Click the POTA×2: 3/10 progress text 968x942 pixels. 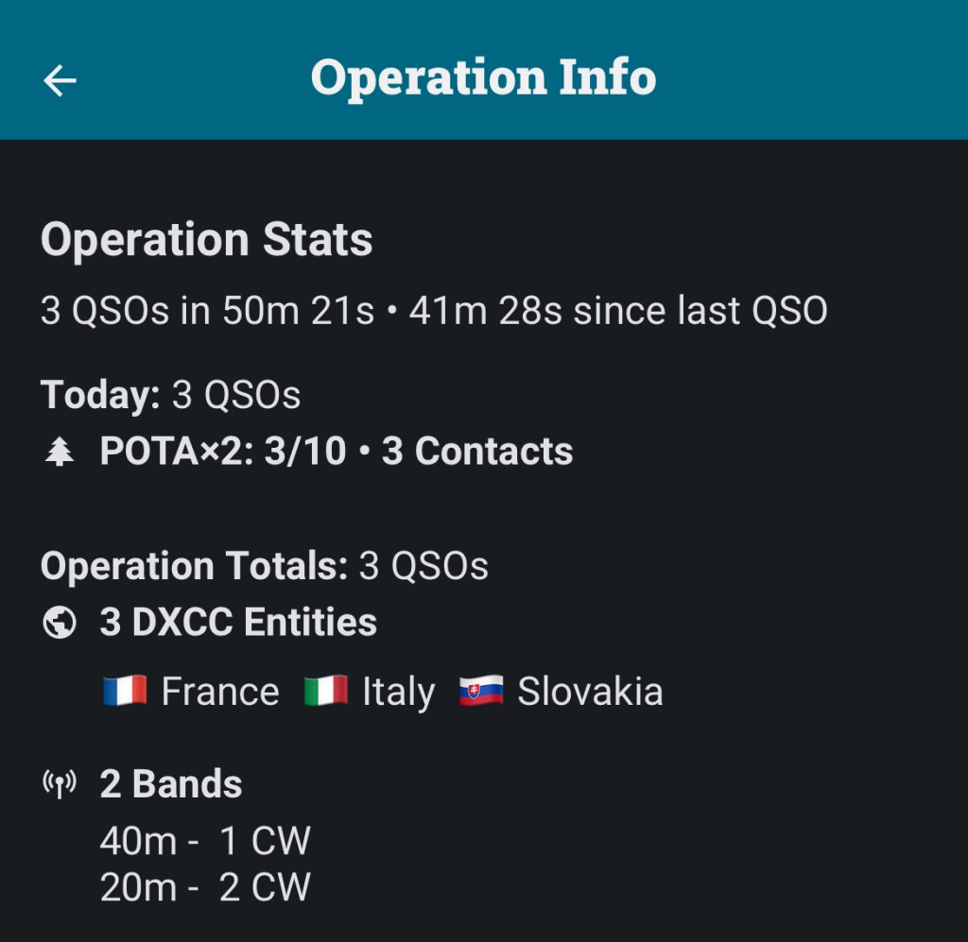pos(223,452)
